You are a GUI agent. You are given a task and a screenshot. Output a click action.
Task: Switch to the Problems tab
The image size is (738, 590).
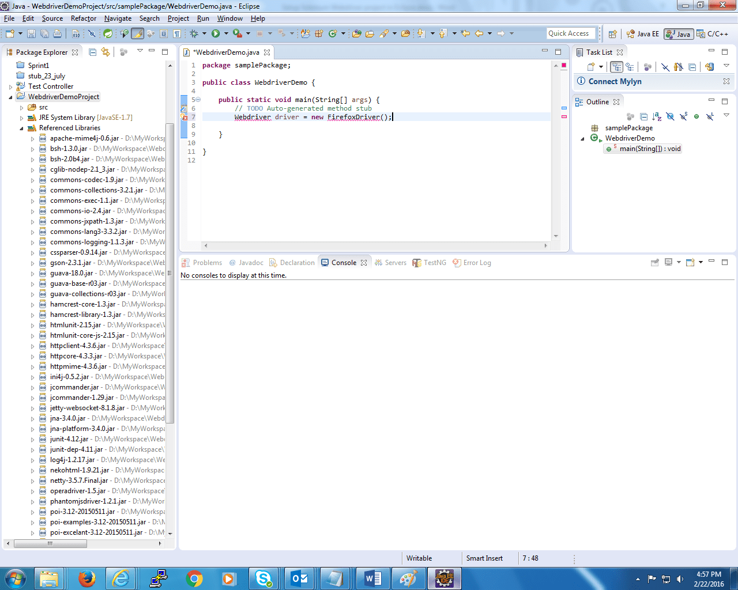(x=207, y=263)
